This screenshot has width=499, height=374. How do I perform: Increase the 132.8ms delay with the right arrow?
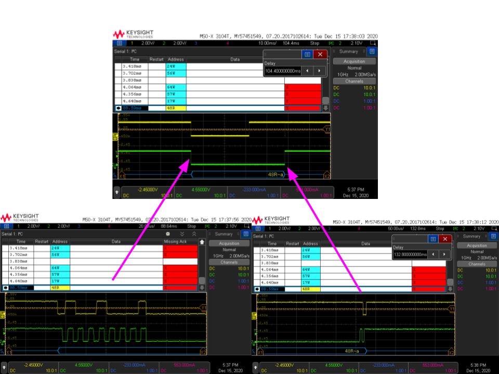[x=444, y=255]
